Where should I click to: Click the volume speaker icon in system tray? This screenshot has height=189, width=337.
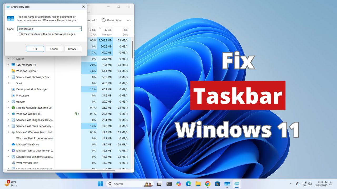310,184
